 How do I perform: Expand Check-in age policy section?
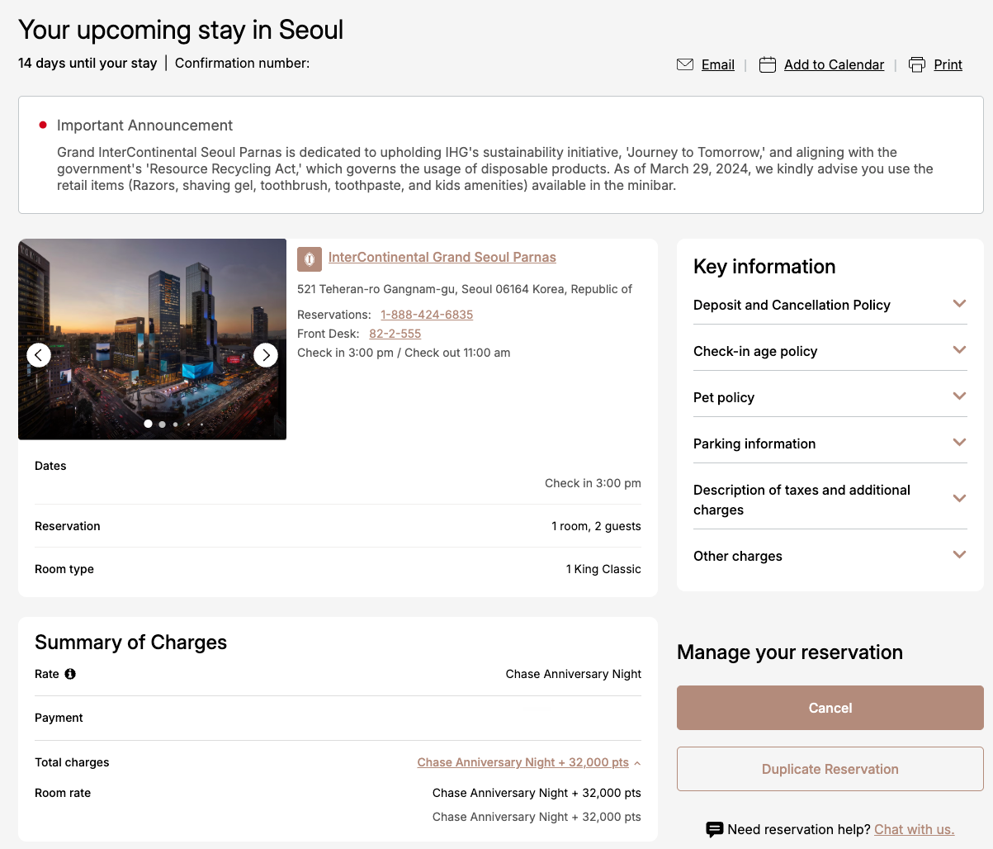click(830, 351)
